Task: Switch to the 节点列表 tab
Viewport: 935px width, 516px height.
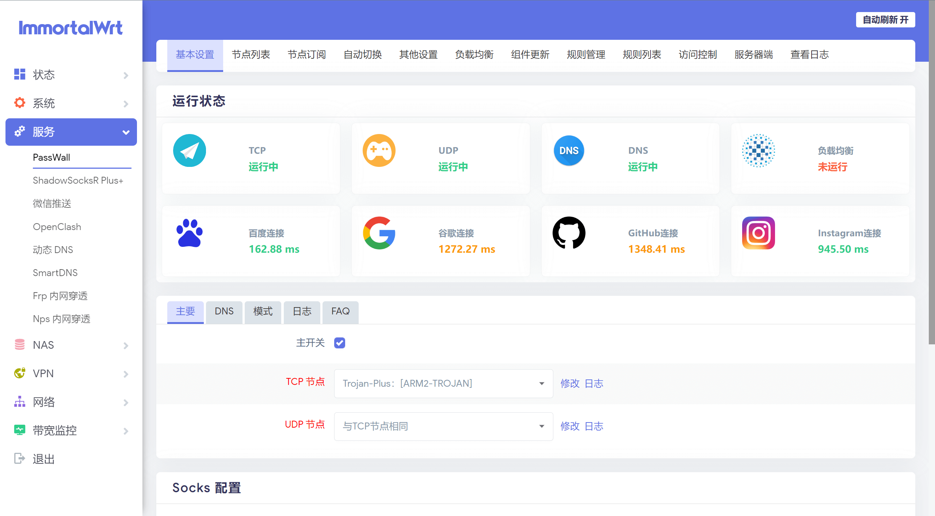Action: pyautogui.click(x=251, y=55)
